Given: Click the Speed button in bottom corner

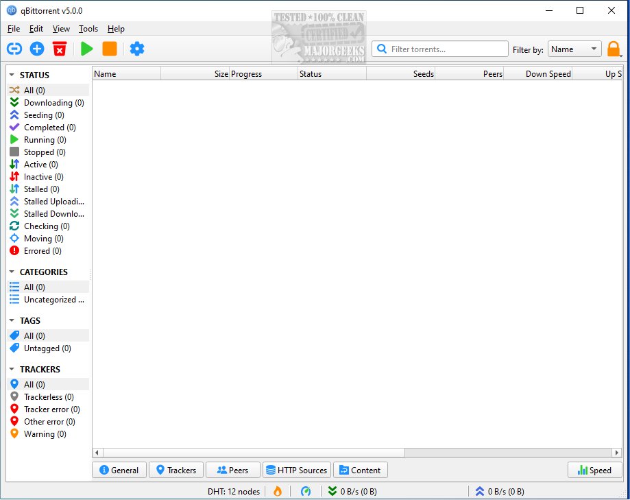Looking at the screenshot, I should click(x=594, y=470).
